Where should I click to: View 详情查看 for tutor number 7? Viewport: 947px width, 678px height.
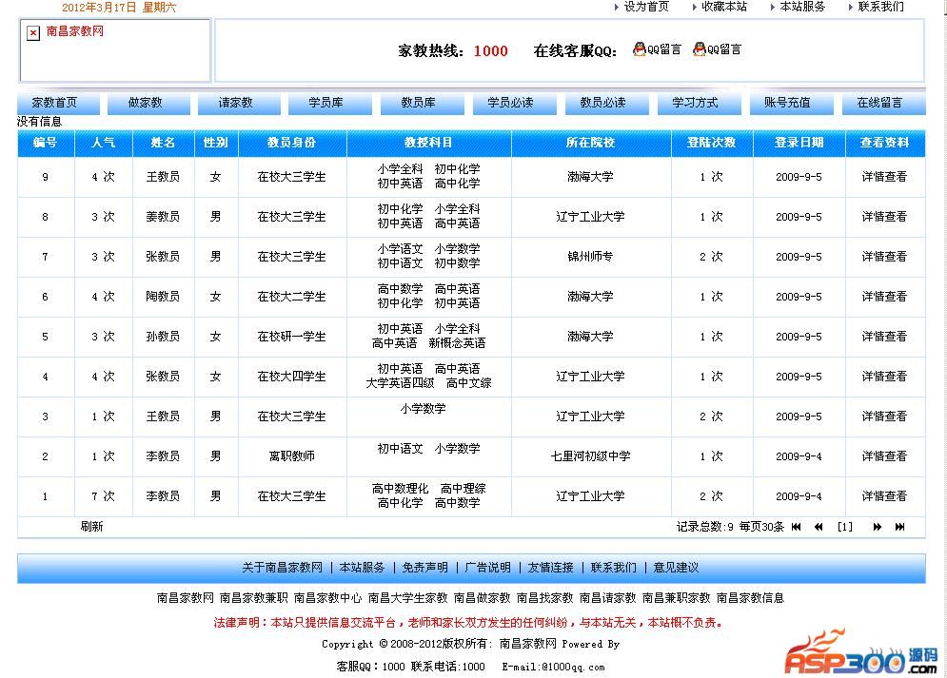[884, 257]
